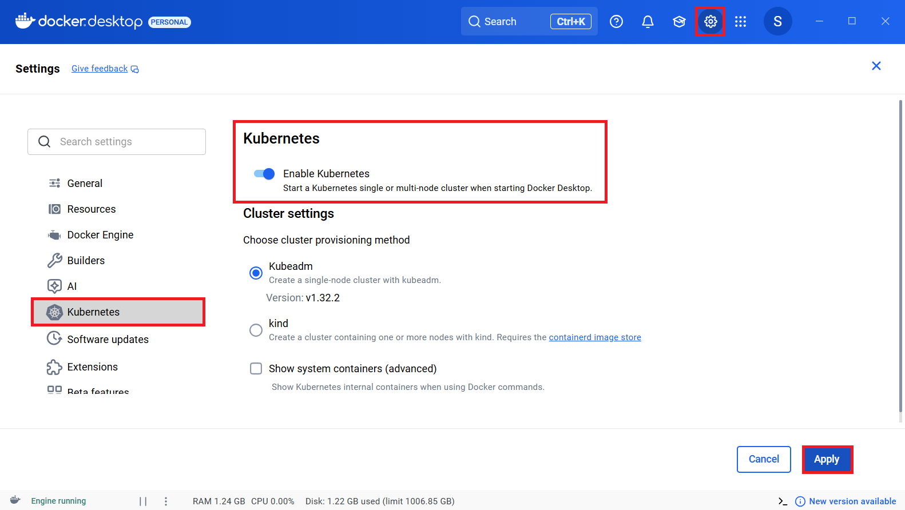The image size is (905, 510).
Task: Click the Docker Desktop whale logo
Action: click(25, 21)
